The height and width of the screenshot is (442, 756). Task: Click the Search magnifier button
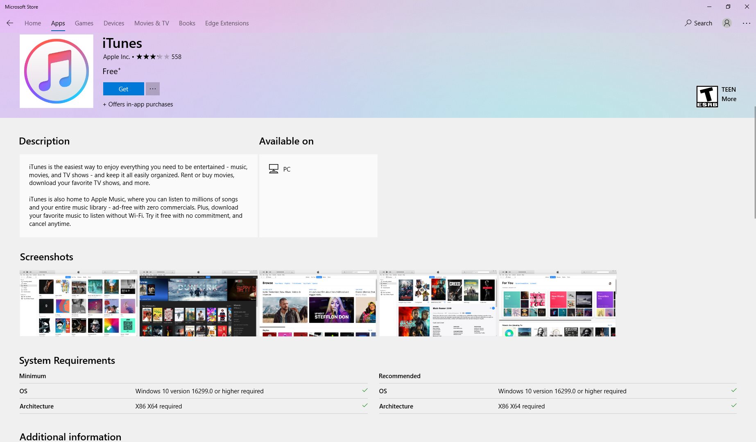pos(698,23)
